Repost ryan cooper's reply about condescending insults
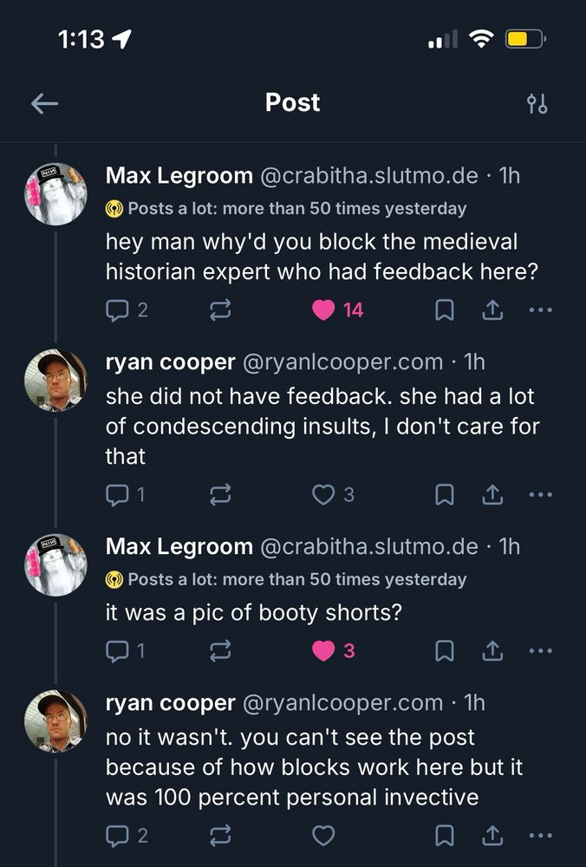The width and height of the screenshot is (586, 867). [x=219, y=494]
